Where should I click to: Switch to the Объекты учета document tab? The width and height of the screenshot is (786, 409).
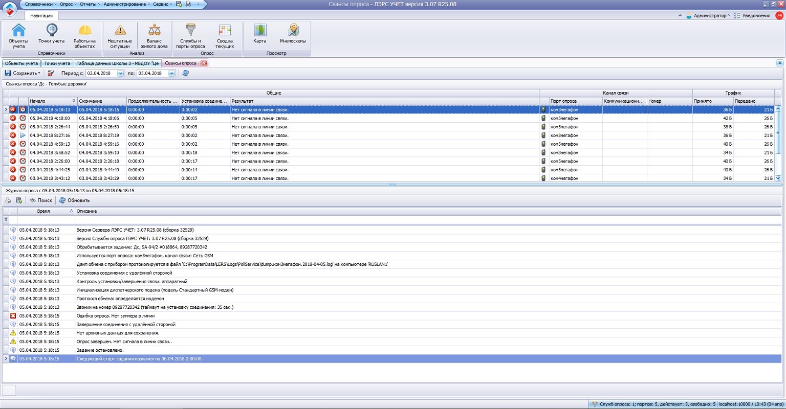click(x=21, y=63)
